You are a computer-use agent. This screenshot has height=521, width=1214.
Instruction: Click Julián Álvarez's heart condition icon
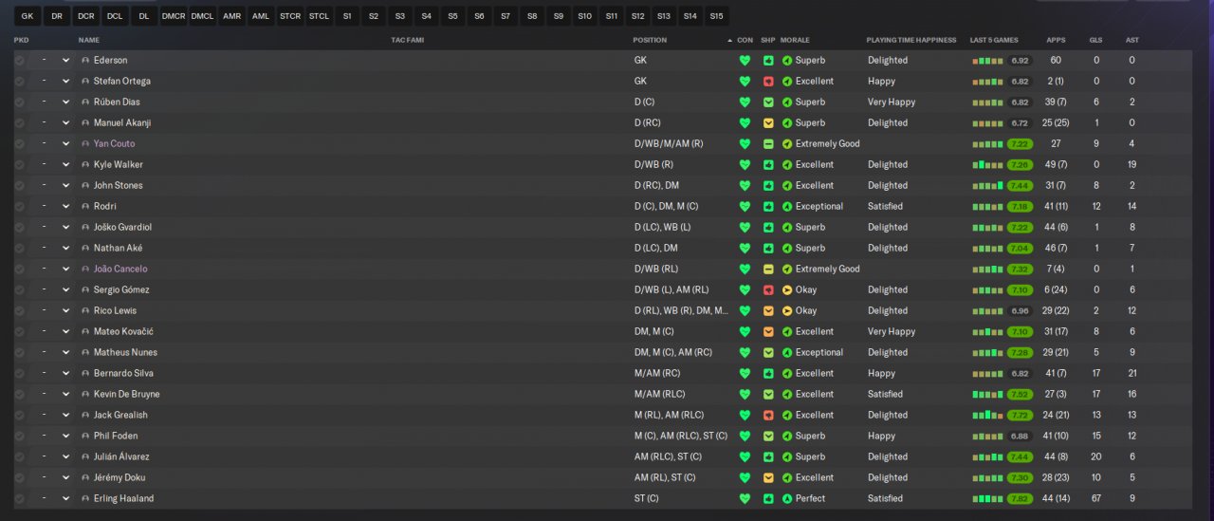(x=745, y=456)
